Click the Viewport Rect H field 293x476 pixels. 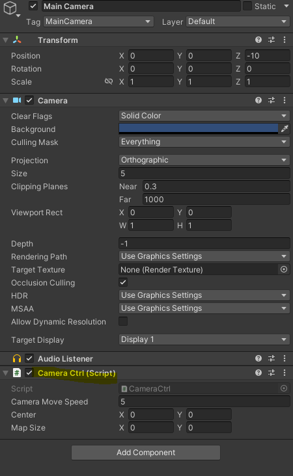point(209,226)
